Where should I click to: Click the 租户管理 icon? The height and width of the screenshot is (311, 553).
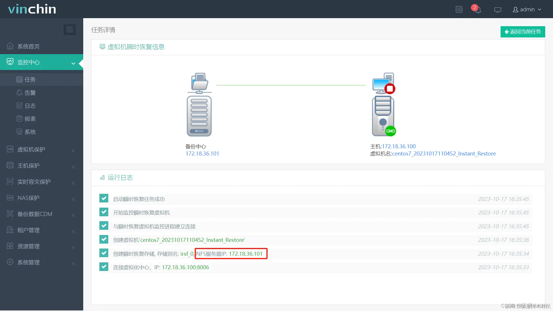(10, 230)
